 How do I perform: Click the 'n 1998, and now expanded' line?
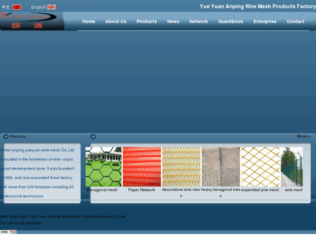(x=37, y=178)
